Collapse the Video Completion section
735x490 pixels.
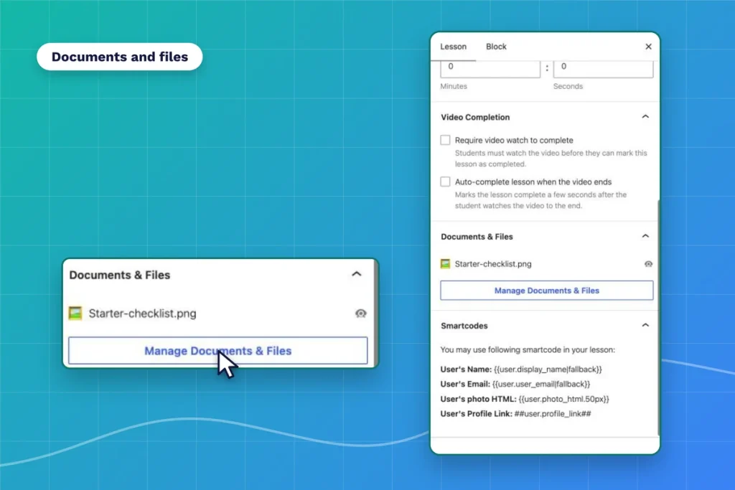click(645, 117)
